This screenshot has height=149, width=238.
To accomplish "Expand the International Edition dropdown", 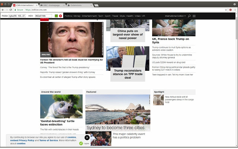I will tap(175, 16).
